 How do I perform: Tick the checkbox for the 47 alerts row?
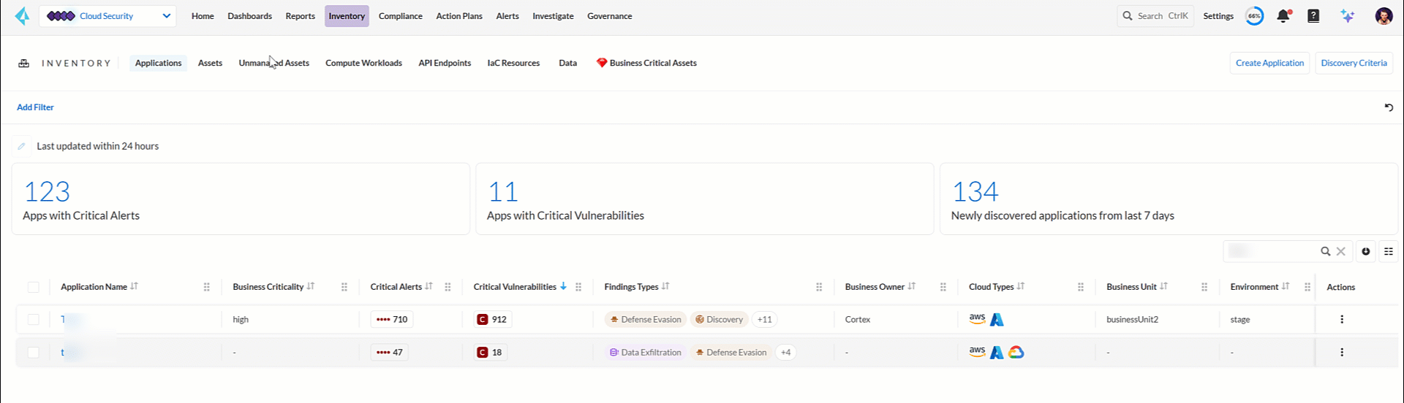[33, 352]
